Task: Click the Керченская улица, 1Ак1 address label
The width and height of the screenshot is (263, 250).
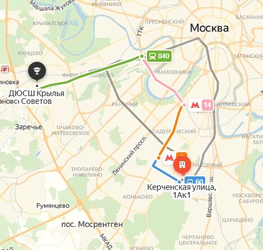Action: pyautogui.click(x=182, y=191)
